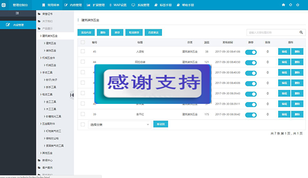
Task: Click the home icon in the top bar
Action: pos(283,5)
